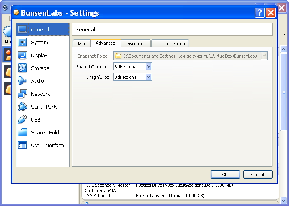Click the Settings gear icon in title bar
The image size is (289, 206).
point(16,12)
